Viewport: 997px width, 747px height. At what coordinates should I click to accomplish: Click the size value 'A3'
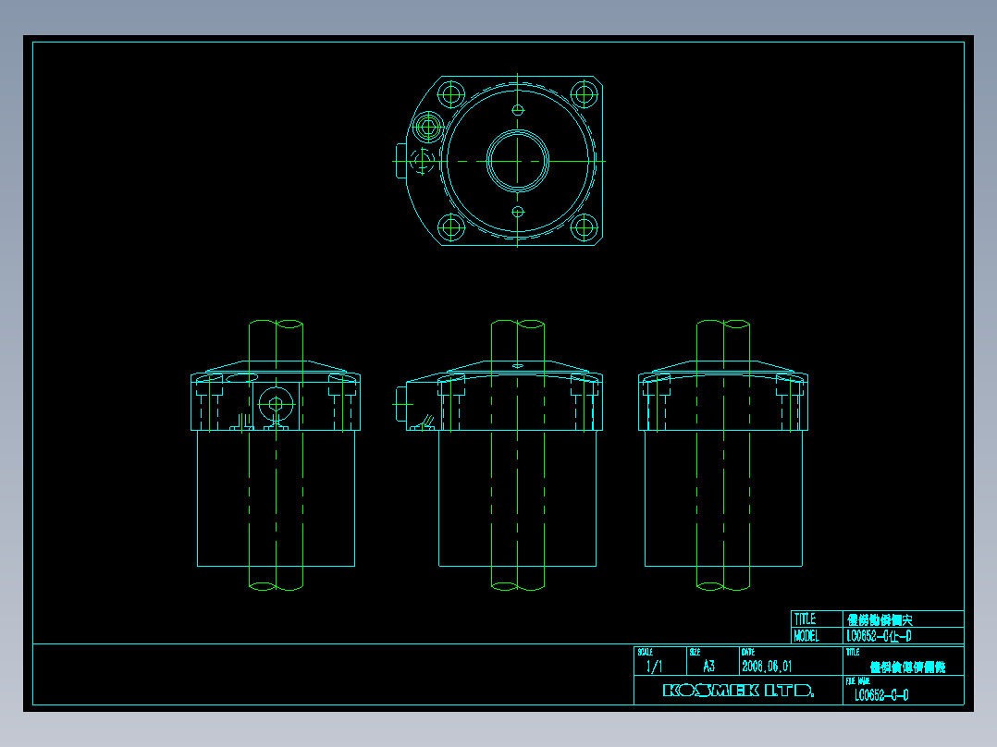tap(709, 667)
